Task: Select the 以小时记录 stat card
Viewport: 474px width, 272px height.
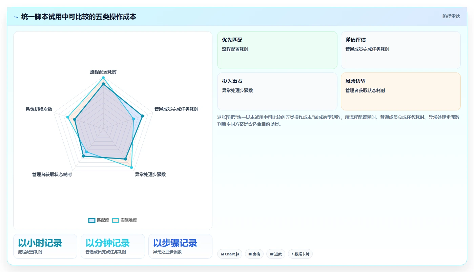Action: [45, 246]
